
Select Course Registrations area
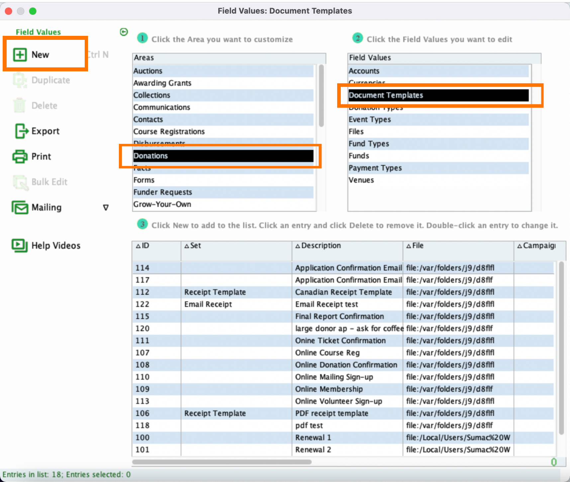tap(223, 131)
